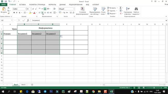Apply red font color button

[x=34, y=13]
